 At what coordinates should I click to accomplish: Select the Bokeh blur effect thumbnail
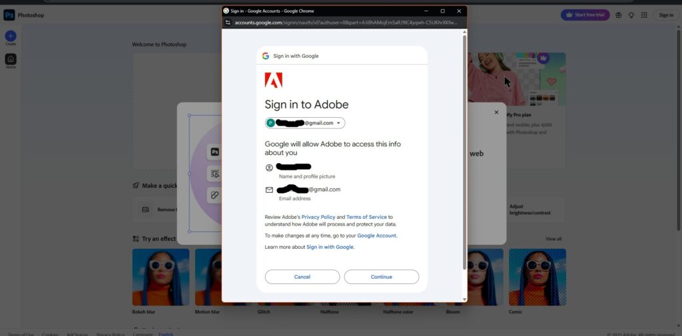click(x=161, y=277)
